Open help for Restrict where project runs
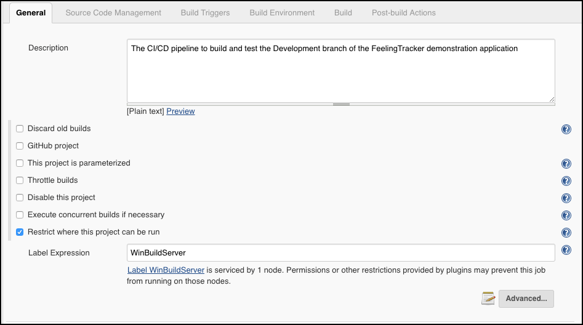Image resolution: width=583 pixels, height=325 pixels. (566, 233)
